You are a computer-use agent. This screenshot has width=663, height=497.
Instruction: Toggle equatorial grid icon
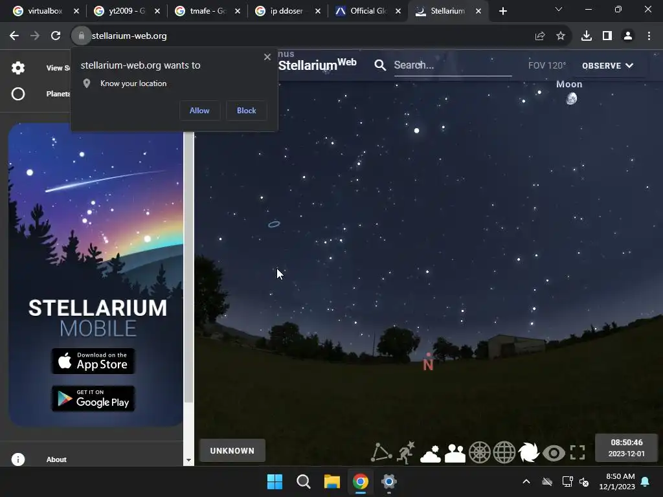point(504,452)
